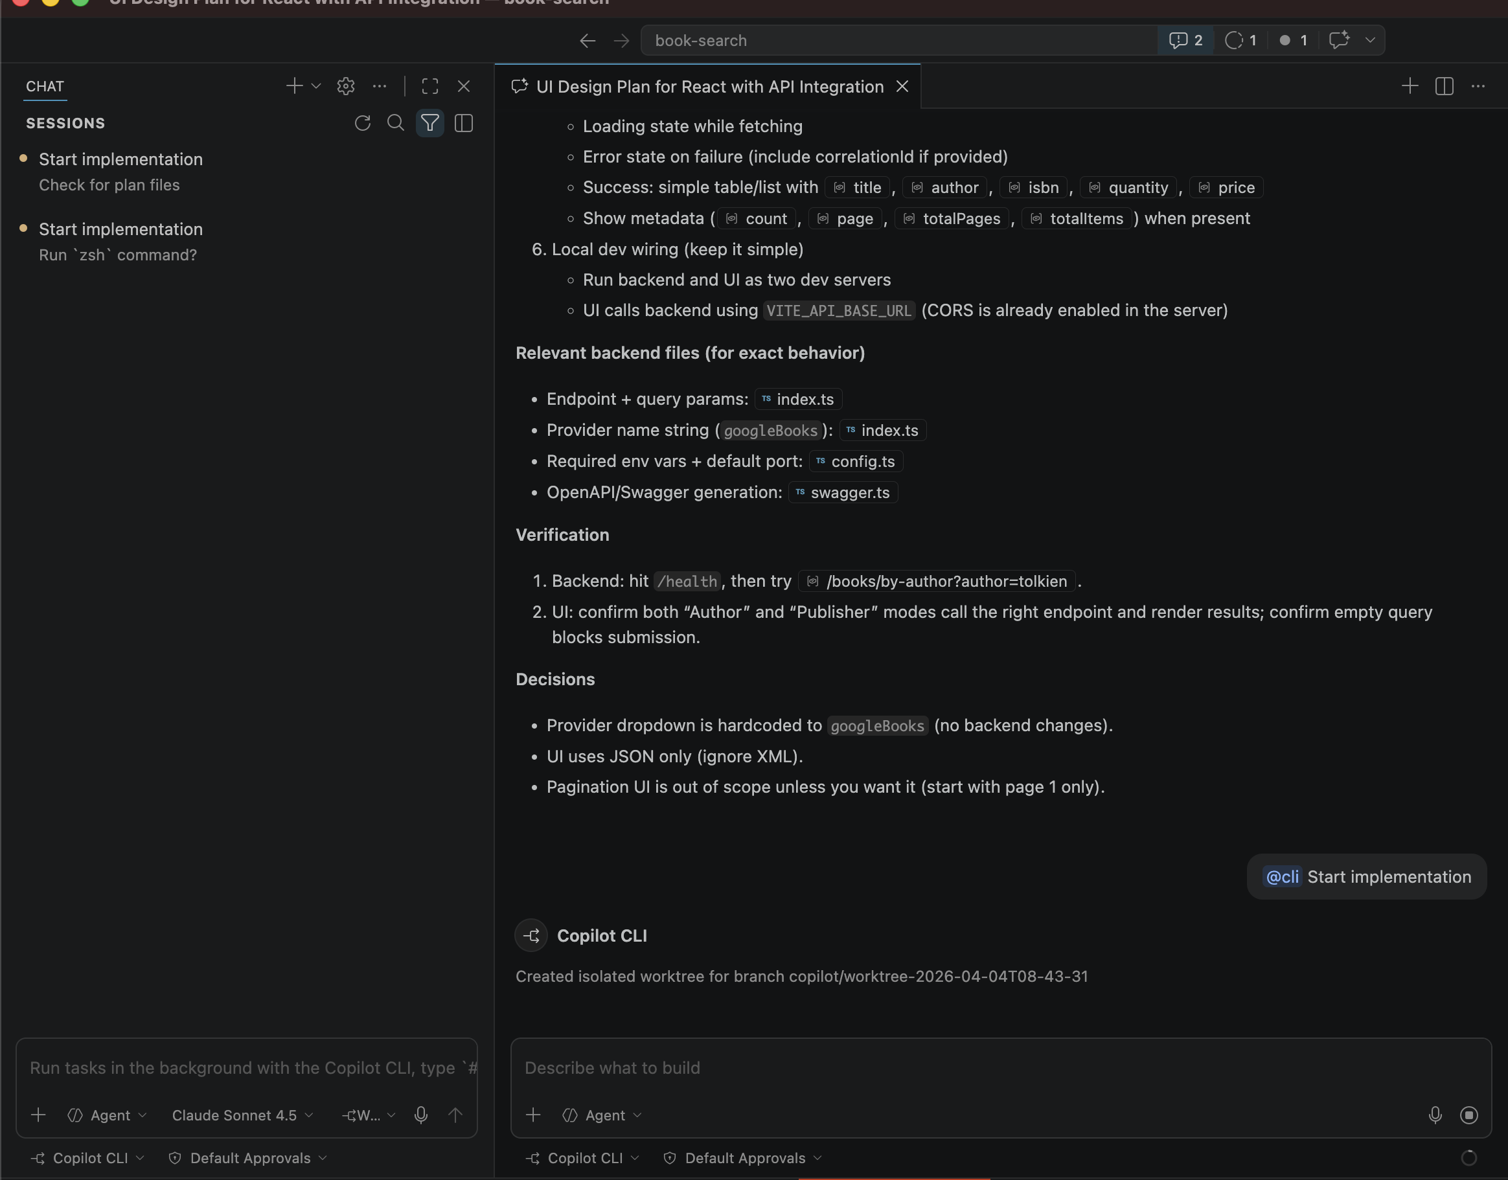Add context in main chat plus icon
The image size is (1508, 1180).
[533, 1115]
